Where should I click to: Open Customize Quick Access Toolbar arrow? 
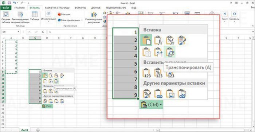(x=28, y=3)
